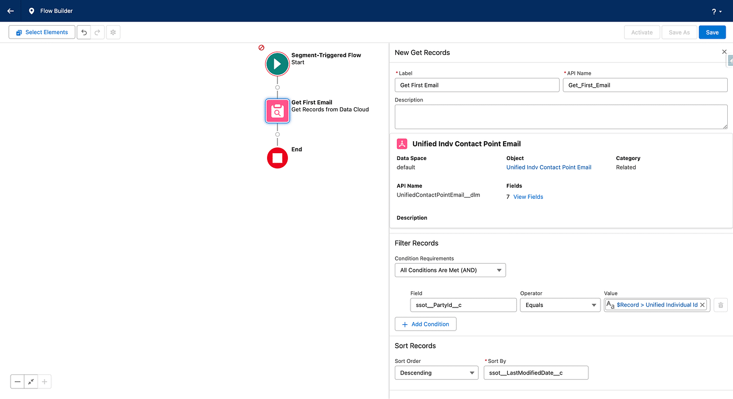Click the undo arrow button
This screenshot has height=399, width=733.
pyautogui.click(x=84, y=32)
